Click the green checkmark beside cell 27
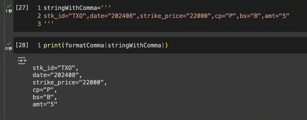The height and width of the screenshot is (120, 307). (x=9, y=6)
